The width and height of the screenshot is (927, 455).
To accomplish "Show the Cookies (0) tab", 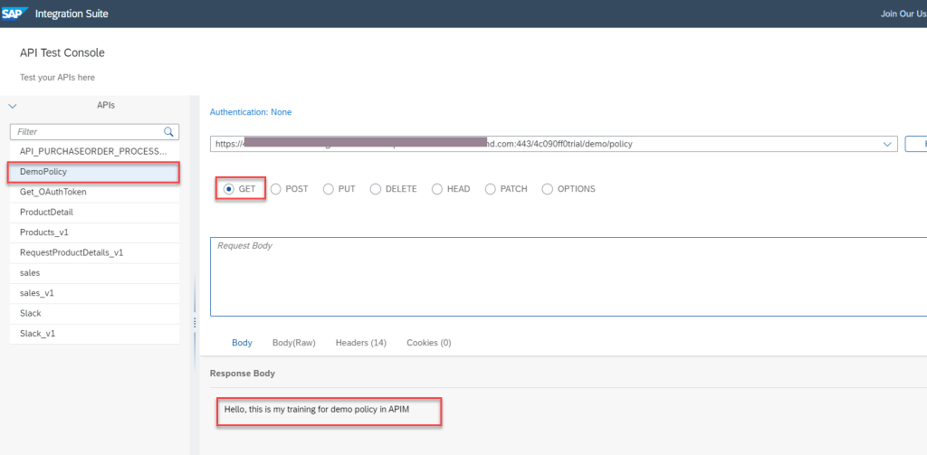I will tap(428, 343).
